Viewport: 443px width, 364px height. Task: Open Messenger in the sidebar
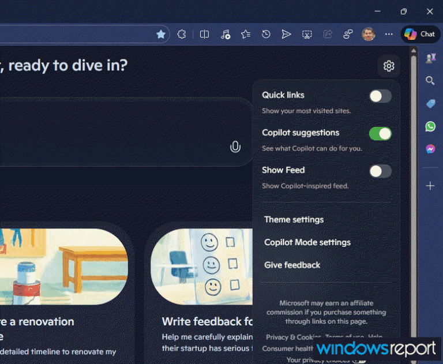tap(430, 149)
